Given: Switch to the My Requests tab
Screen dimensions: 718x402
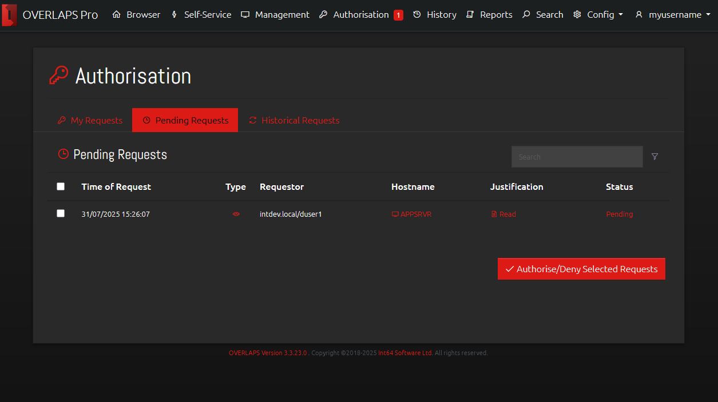Looking at the screenshot, I should point(90,120).
